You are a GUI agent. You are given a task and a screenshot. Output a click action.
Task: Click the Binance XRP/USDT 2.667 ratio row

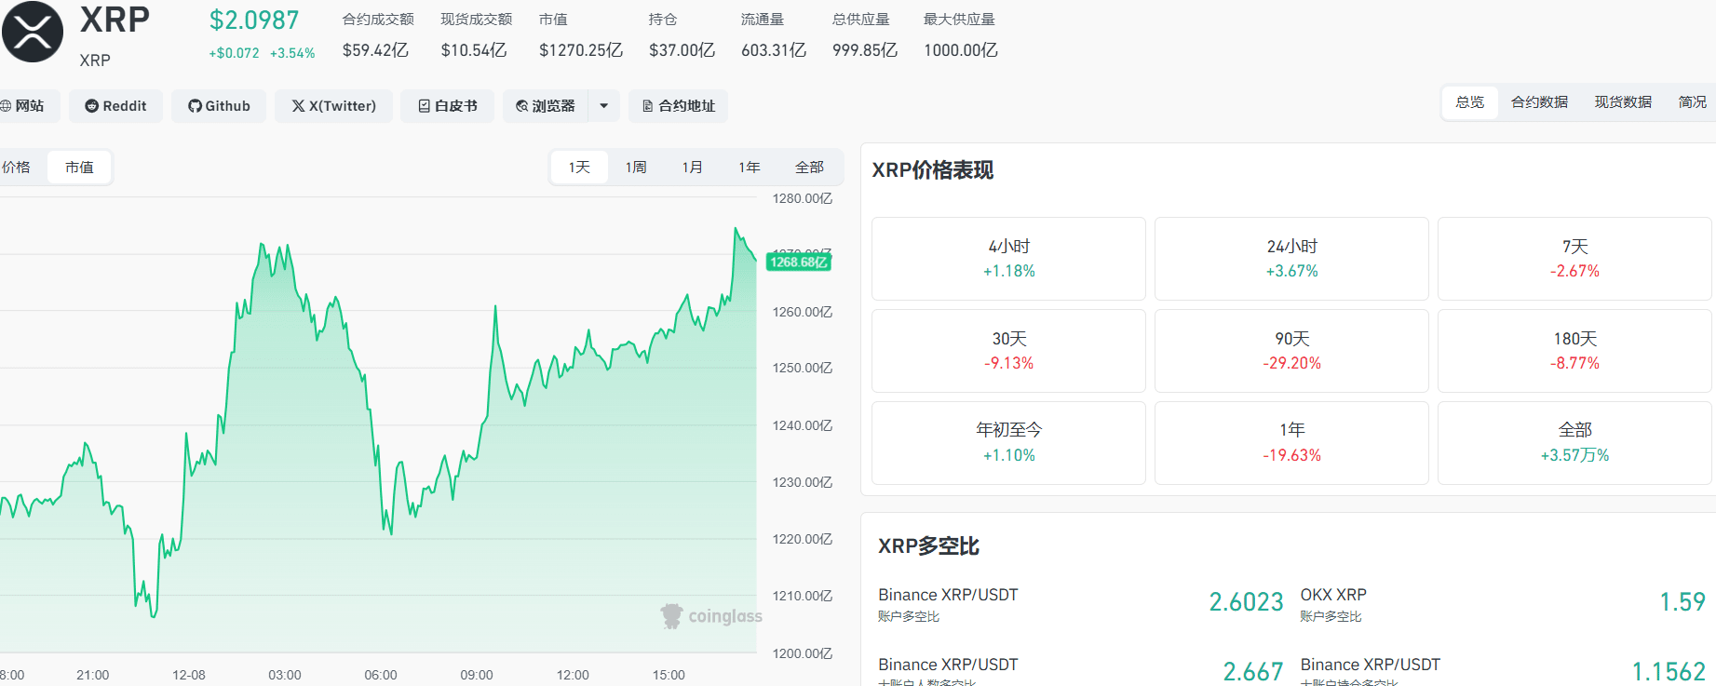click(1081, 671)
